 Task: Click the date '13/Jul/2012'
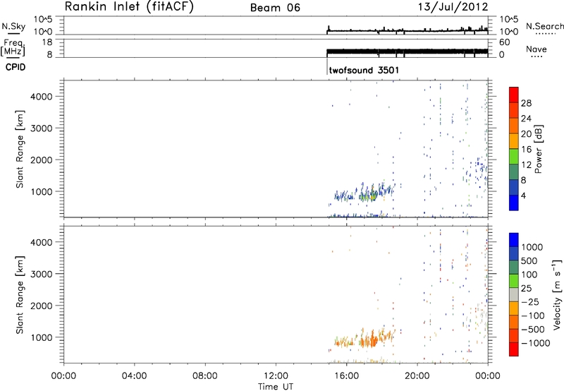(x=453, y=7)
